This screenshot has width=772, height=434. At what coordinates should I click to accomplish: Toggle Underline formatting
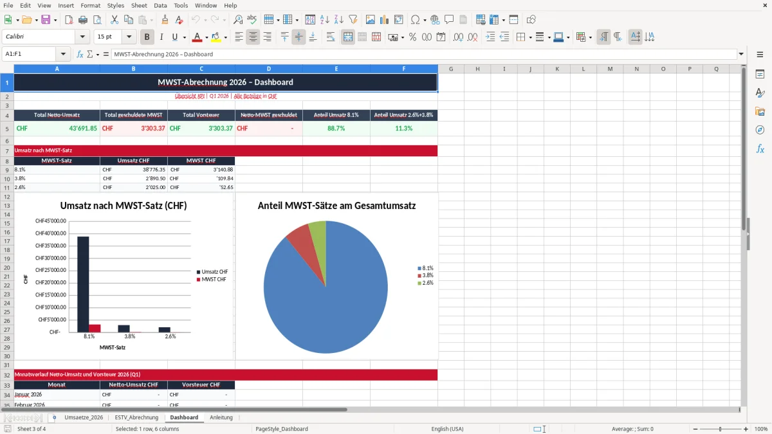click(175, 37)
